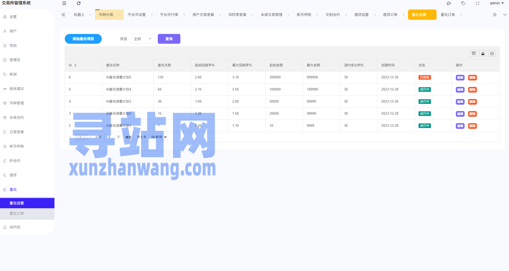509x271 pixels.
Task: Click the page number input field
Action: pos(109,137)
